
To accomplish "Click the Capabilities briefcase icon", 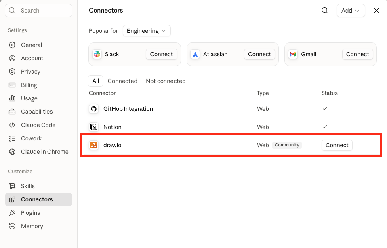I will (x=12, y=112).
